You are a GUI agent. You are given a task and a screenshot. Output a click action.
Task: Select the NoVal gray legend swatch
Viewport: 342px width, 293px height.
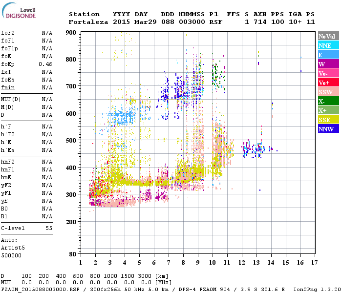[327, 36]
